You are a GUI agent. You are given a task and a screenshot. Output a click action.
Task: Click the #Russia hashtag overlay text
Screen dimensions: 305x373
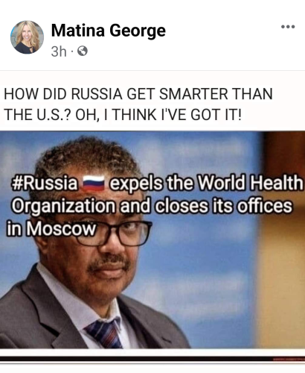[45, 184]
